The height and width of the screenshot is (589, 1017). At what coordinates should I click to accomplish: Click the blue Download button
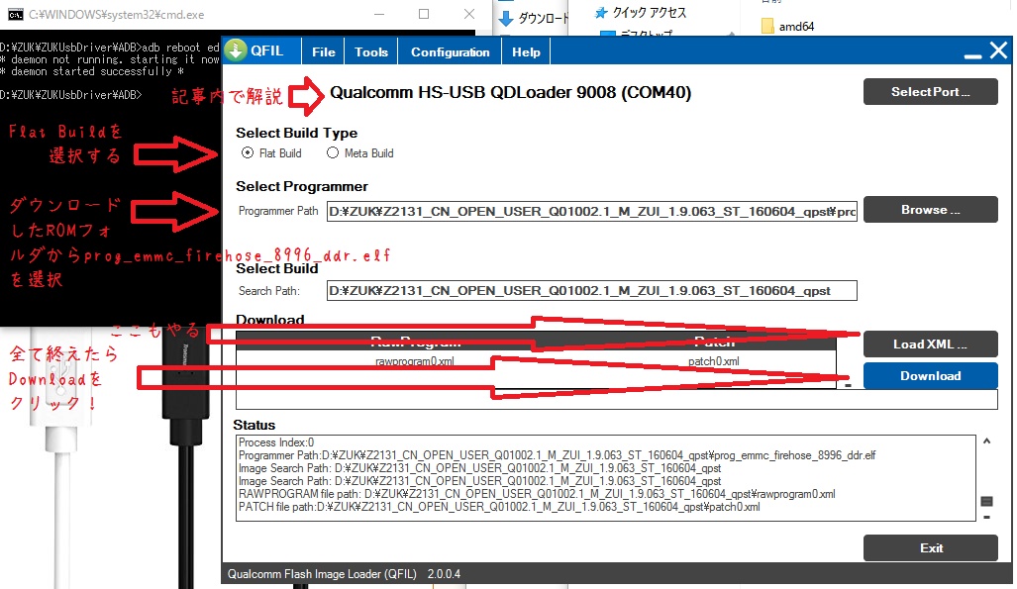(x=930, y=375)
